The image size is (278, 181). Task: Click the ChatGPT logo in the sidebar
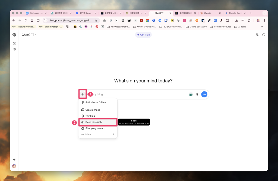(x=14, y=35)
